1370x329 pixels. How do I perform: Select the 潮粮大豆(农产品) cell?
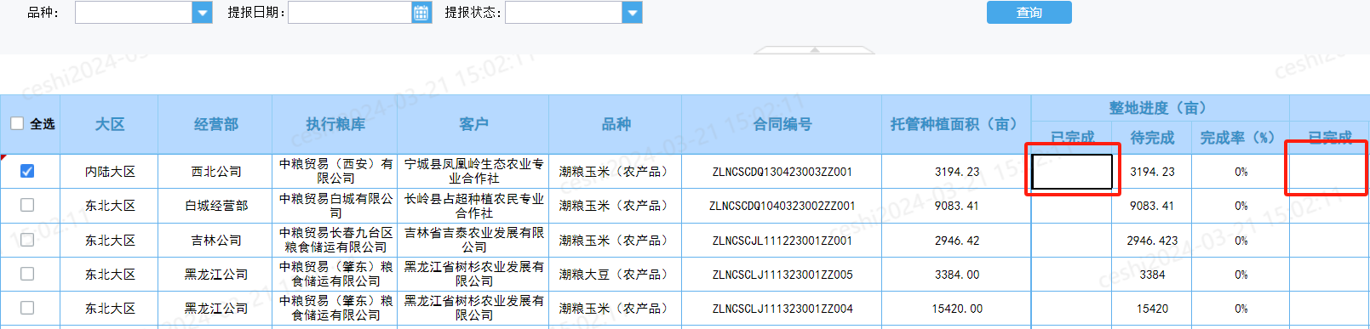point(616,275)
